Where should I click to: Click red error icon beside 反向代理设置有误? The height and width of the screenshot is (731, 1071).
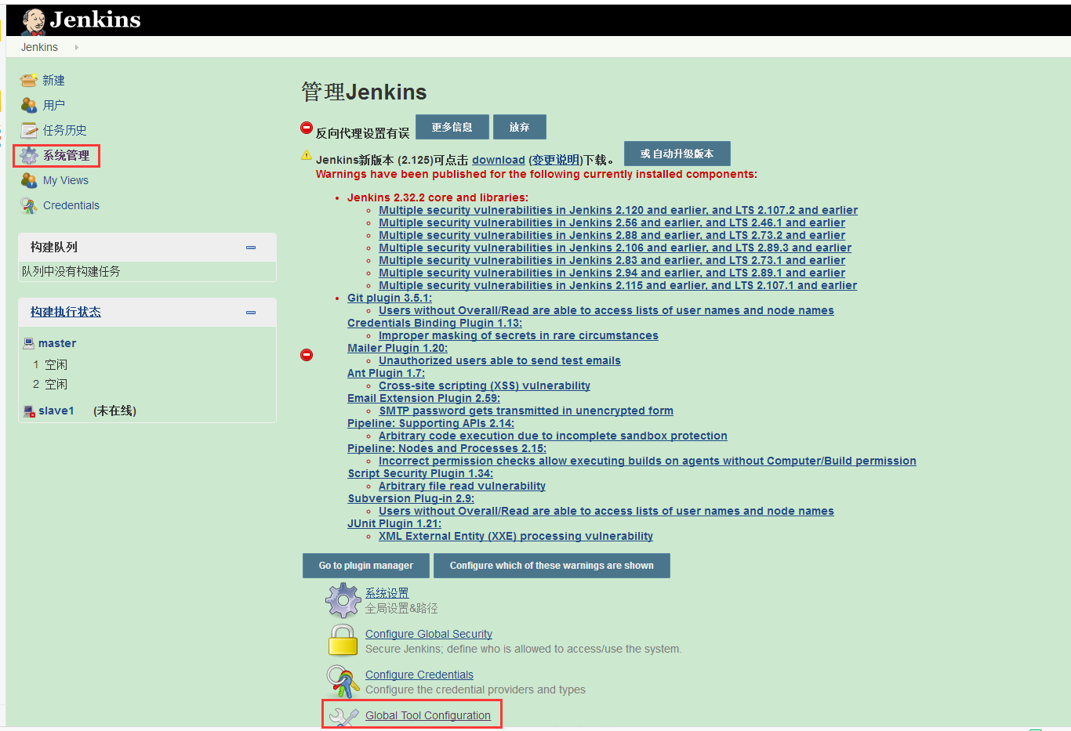coord(307,128)
